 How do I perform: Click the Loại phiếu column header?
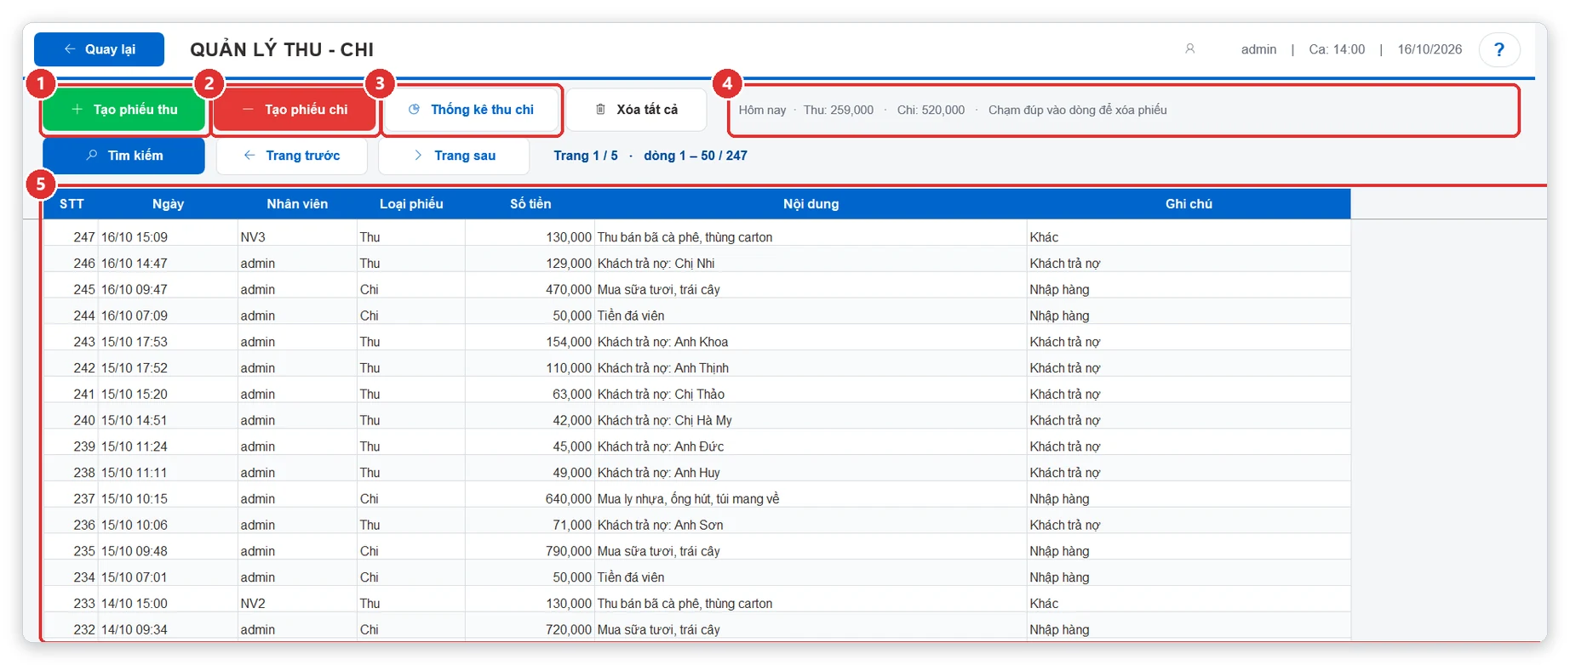(x=411, y=204)
